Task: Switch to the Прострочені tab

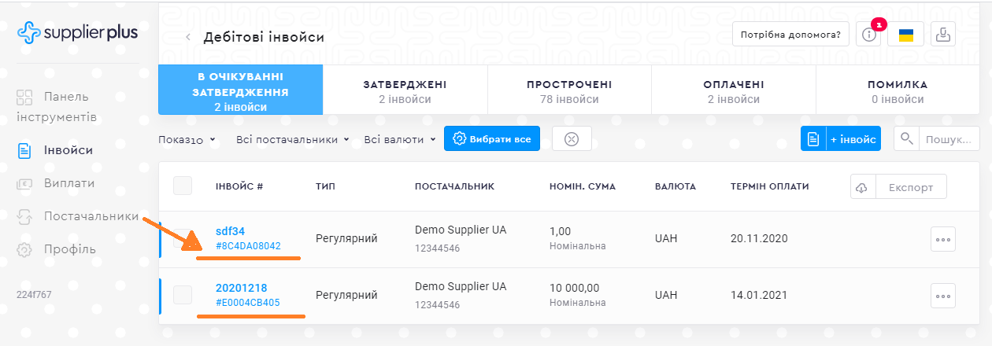Action: (x=569, y=91)
